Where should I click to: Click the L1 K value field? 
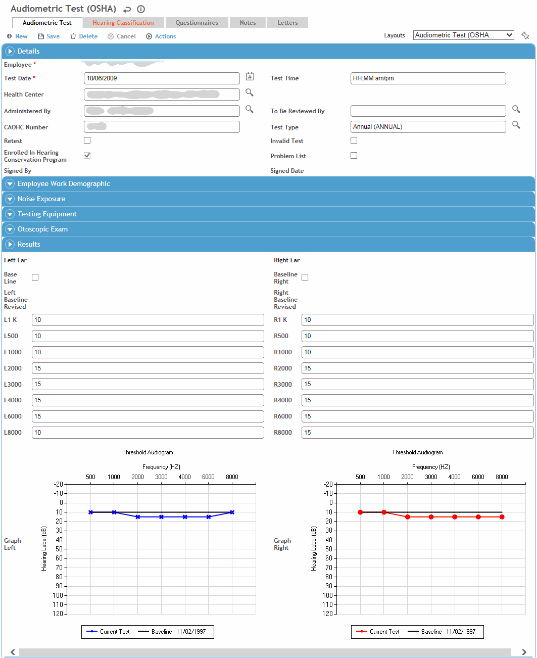[148, 320]
